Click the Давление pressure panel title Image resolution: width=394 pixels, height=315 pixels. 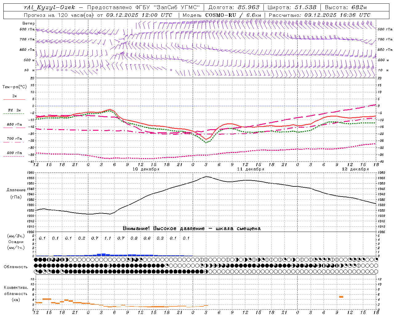point(16,190)
